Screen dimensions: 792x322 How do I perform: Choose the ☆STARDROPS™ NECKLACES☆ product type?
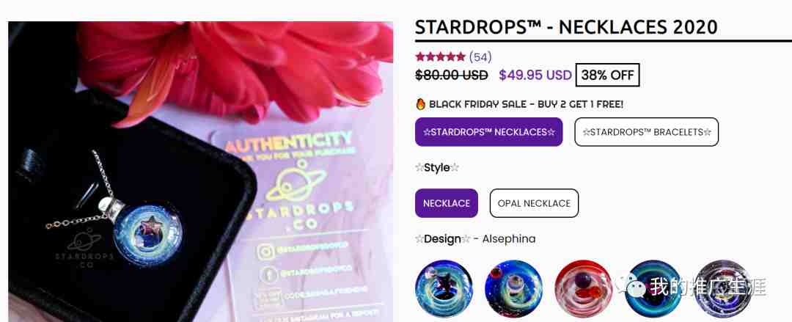pyautogui.click(x=489, y=132)
